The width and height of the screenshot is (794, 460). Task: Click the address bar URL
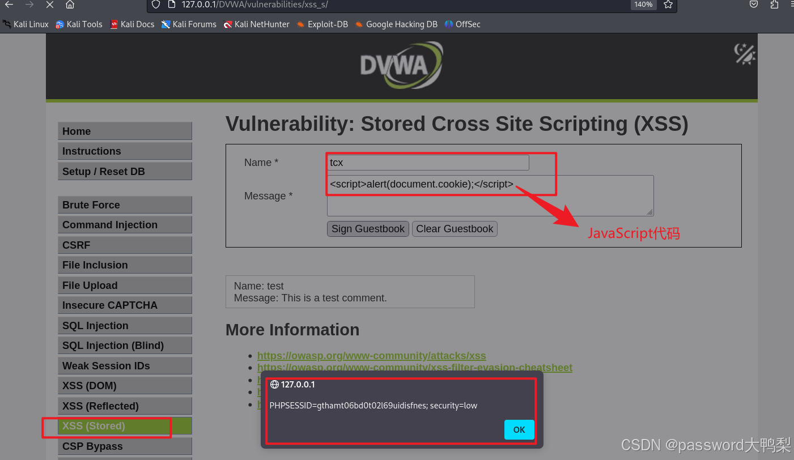tap(254, 5)
